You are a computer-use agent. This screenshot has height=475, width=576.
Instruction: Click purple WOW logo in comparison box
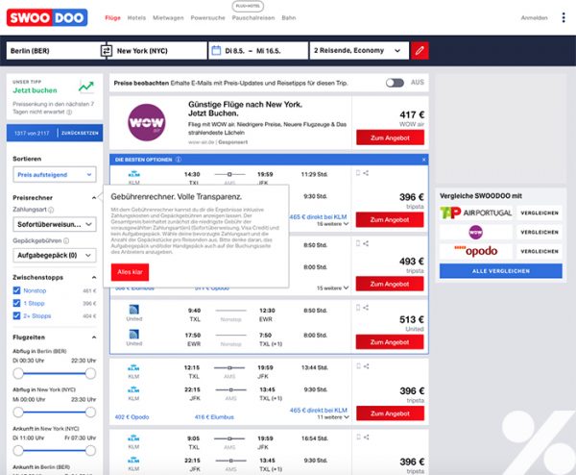tap(476, 232)
